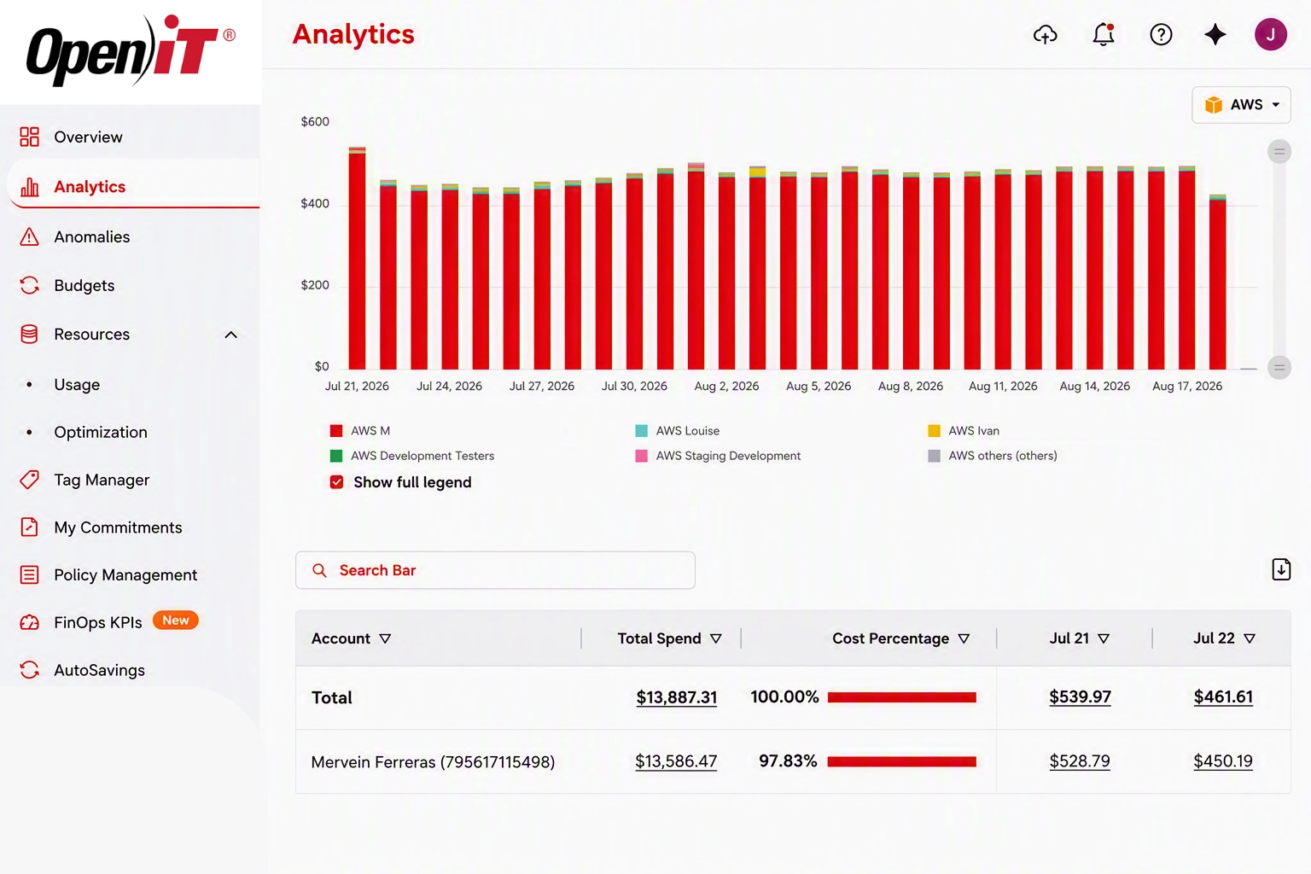Viewport: 1311px width, 874px height.
Task: Click the AWS cube icon
Action: pyautogui.click(x=1213, y=105)
